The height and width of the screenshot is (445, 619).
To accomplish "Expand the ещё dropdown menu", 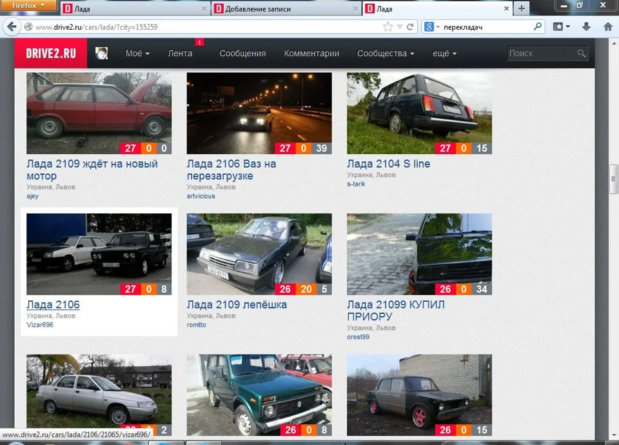I will pos(444,54).
